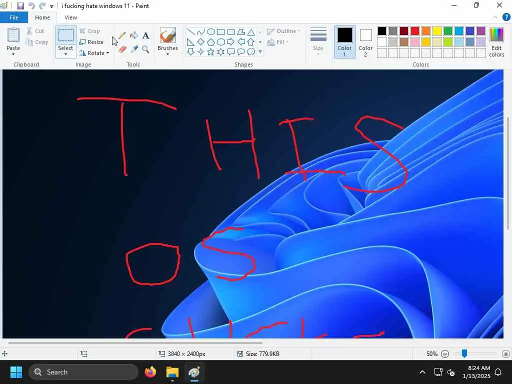Open the Brushes dropdown arrow
This screenshot has height=384, width=512.
click(168, 54)
